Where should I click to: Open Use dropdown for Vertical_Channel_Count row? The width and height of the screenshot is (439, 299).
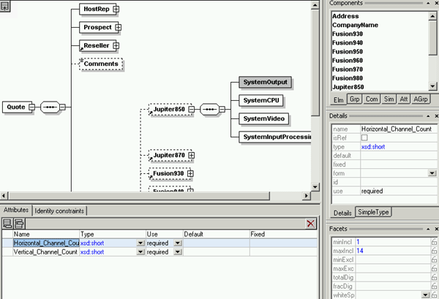(x=178, y=252)
